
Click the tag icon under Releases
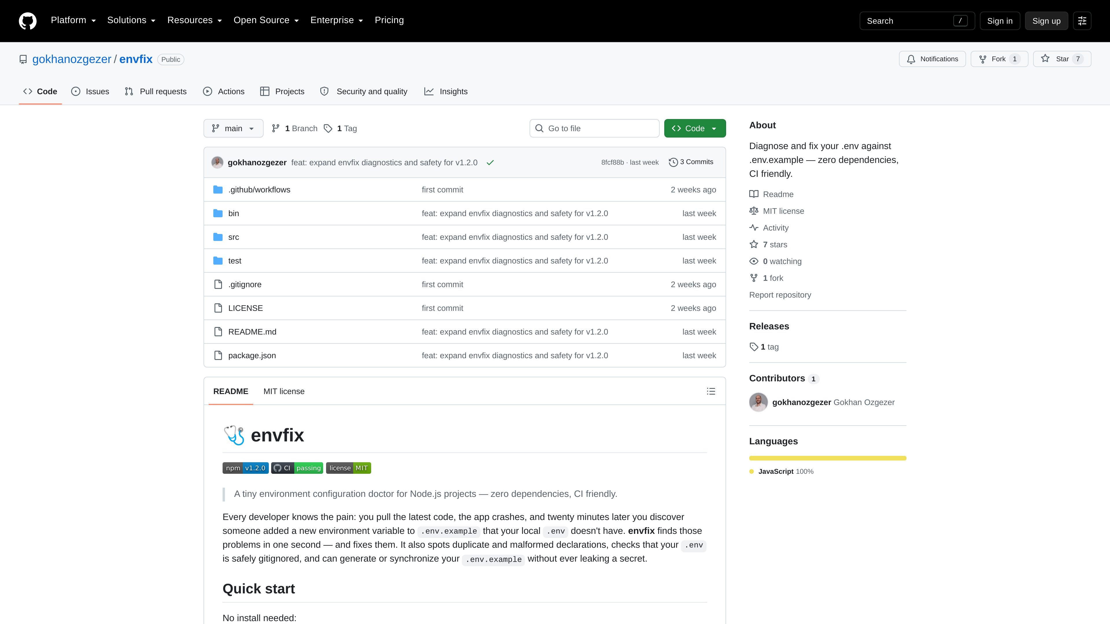pos(754,347)
